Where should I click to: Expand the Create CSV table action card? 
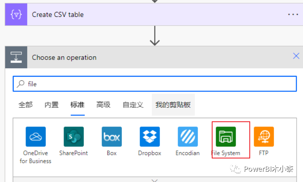pyautogui.click(x=154, y=14)
